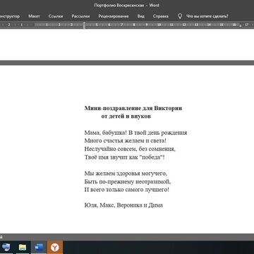Open the Справка tab

coord(161,16)
